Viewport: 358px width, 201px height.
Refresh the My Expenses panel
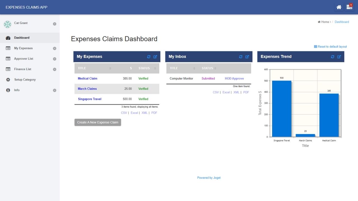(x=149, y=57)
